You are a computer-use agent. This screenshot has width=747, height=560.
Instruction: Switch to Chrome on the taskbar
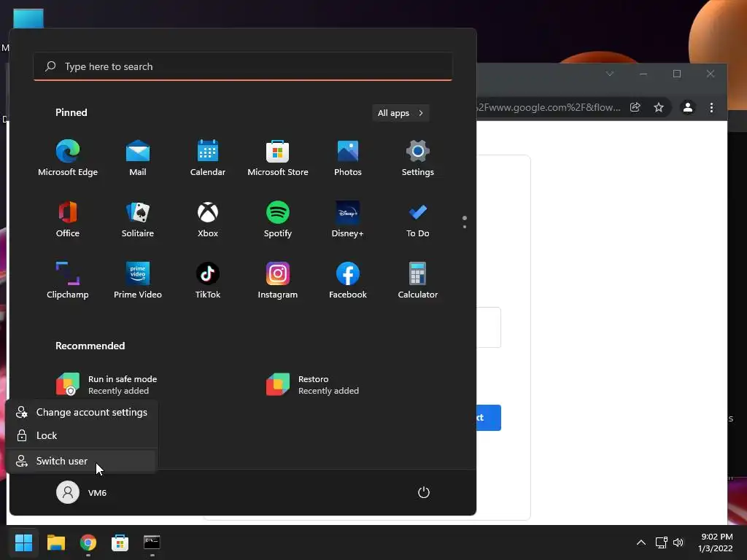point(88,542)
